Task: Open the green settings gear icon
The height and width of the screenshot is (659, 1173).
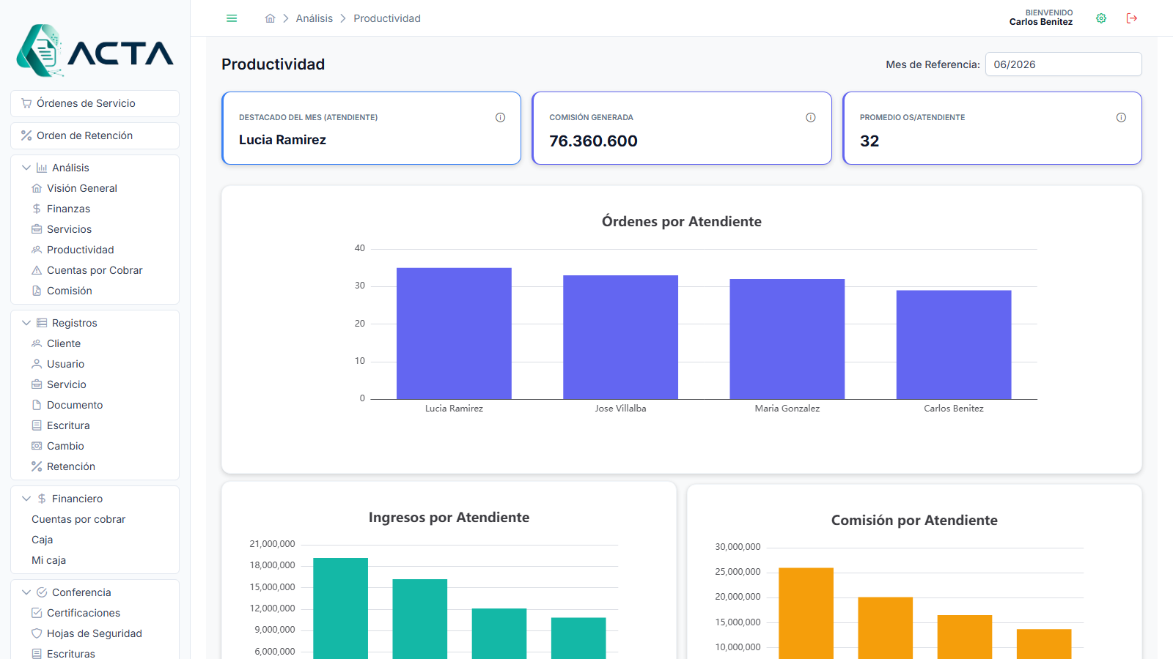Action: 1101,18
